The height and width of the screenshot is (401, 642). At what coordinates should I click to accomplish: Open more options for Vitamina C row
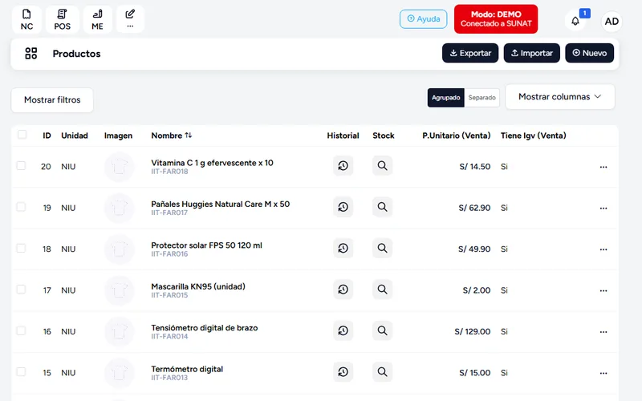point(603,167)
